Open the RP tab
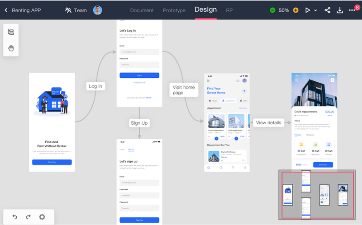Screen dimensions: 362x225 pos(229,10)
